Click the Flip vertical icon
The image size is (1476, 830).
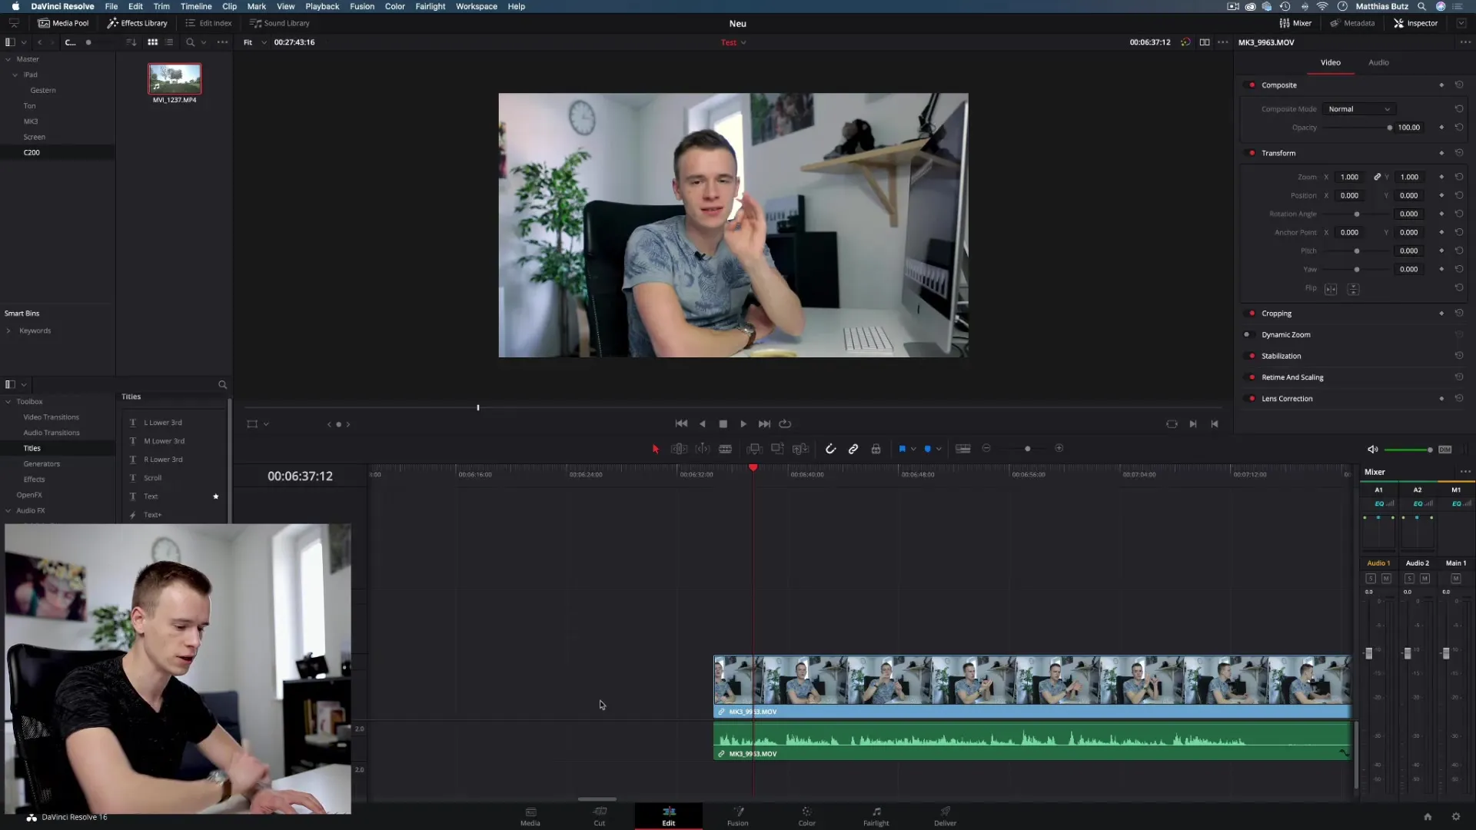(1354, 290)
